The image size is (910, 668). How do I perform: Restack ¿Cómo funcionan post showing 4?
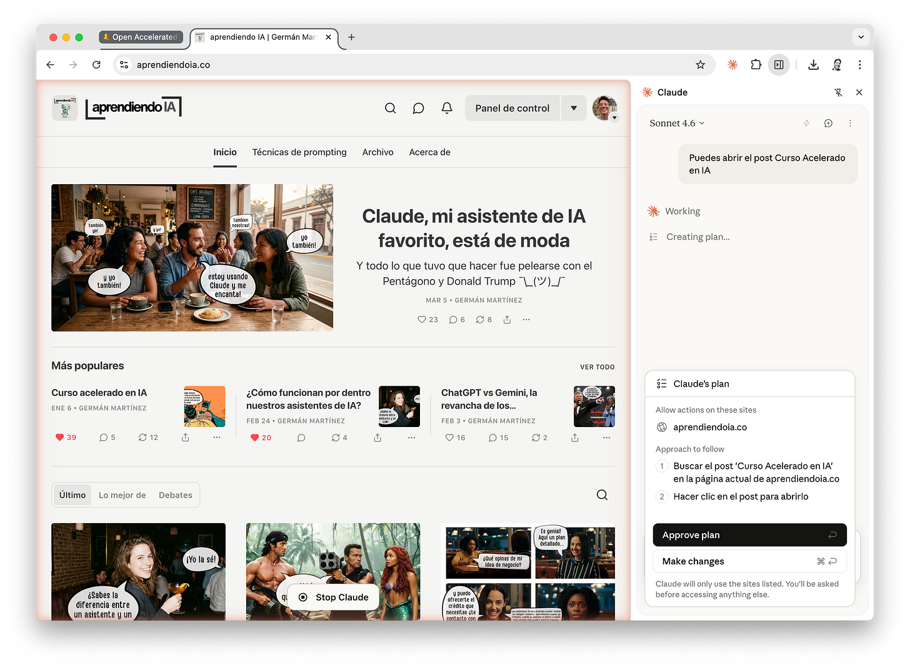[x=339, y=438]
